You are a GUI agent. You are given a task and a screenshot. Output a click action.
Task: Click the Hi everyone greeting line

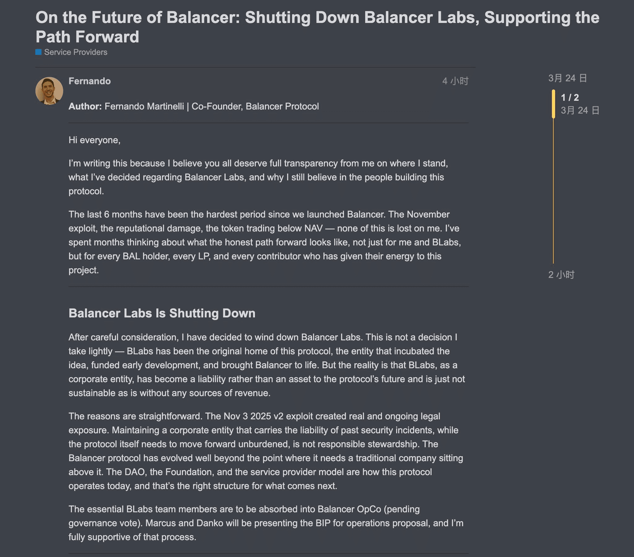tap(94, 140)
